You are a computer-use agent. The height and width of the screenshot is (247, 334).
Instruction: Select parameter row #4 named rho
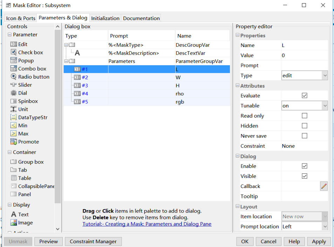147,94
